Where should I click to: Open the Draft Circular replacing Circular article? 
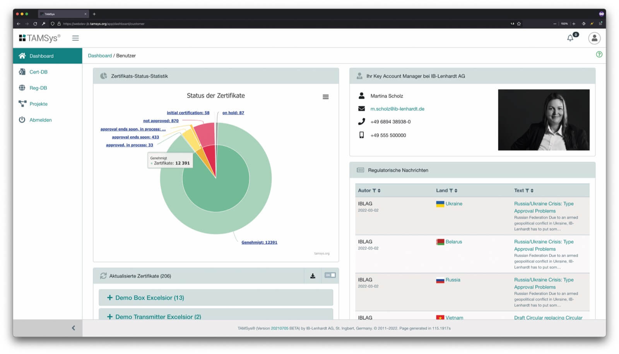[548, 318]
